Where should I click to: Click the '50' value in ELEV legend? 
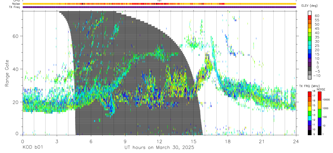click(x=317, y=25)
